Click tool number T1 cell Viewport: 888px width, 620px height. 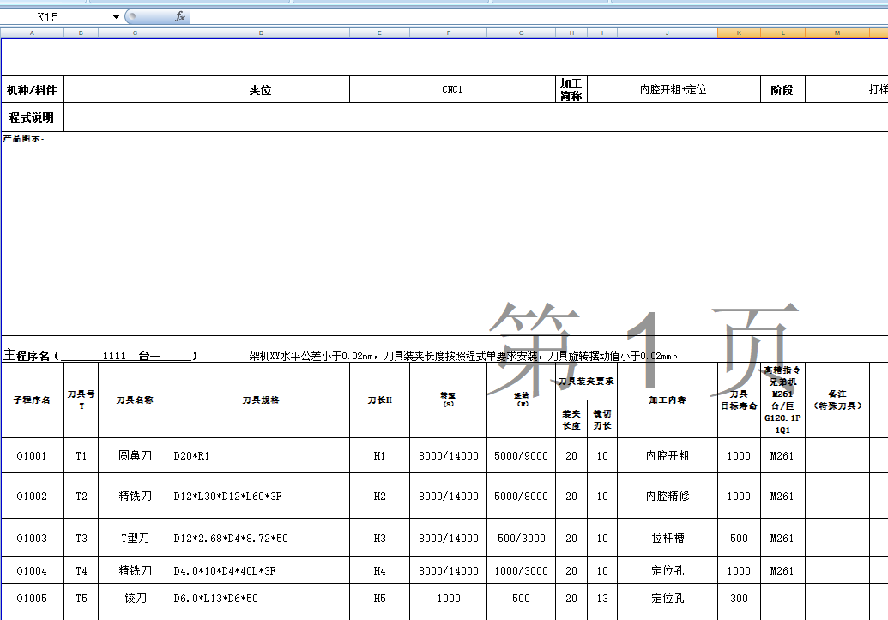(x=81, y=455)
